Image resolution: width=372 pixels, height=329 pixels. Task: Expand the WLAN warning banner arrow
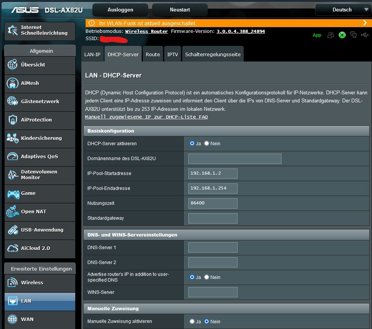365,23
